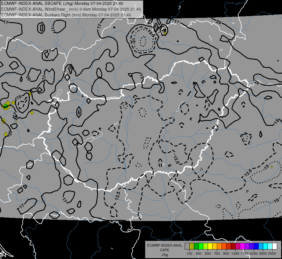Click the J/kg unit label in legend

pyautogui.click(x=164, y=255)
